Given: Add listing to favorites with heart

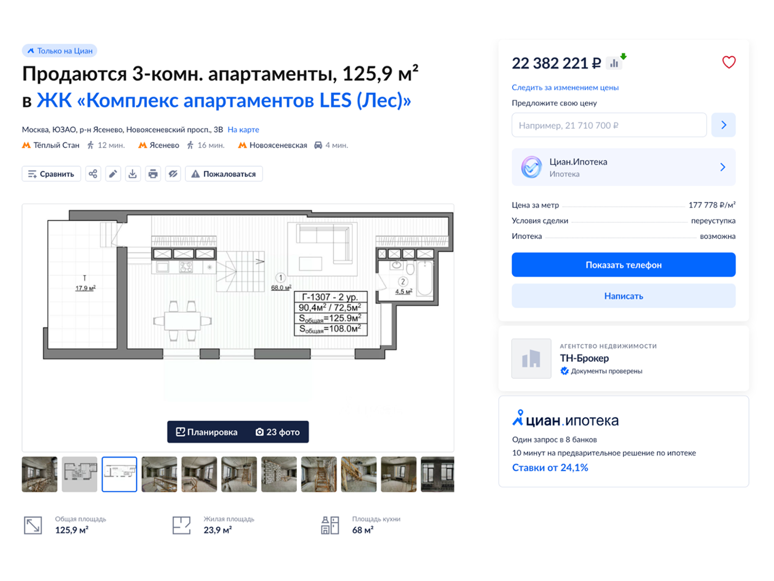Looking at the screenshot, I should click(729, 62).
